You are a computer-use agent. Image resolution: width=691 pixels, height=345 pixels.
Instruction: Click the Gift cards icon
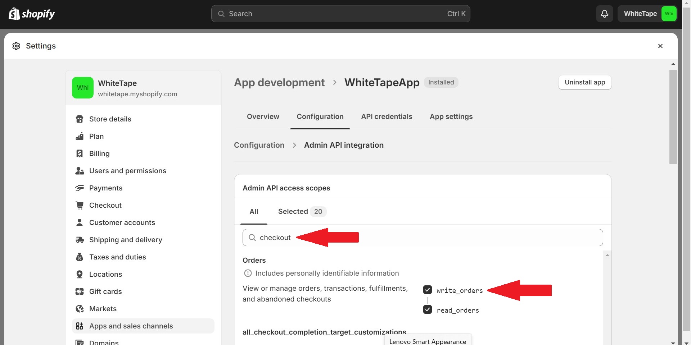(x=80, y=291)
